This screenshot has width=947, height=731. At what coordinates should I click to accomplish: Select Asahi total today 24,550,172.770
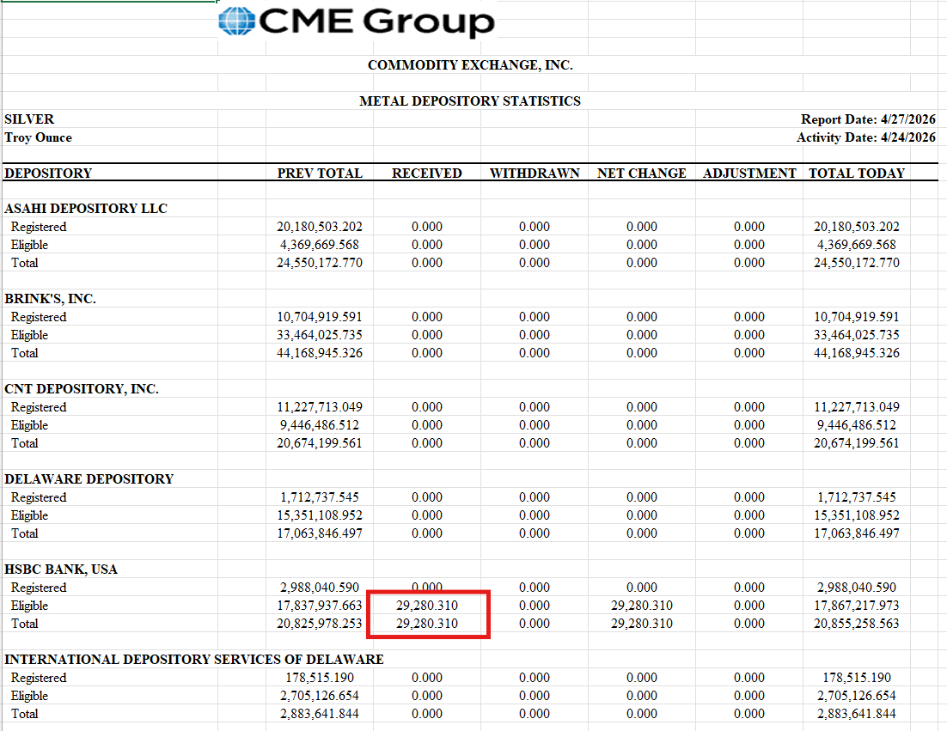857,263
